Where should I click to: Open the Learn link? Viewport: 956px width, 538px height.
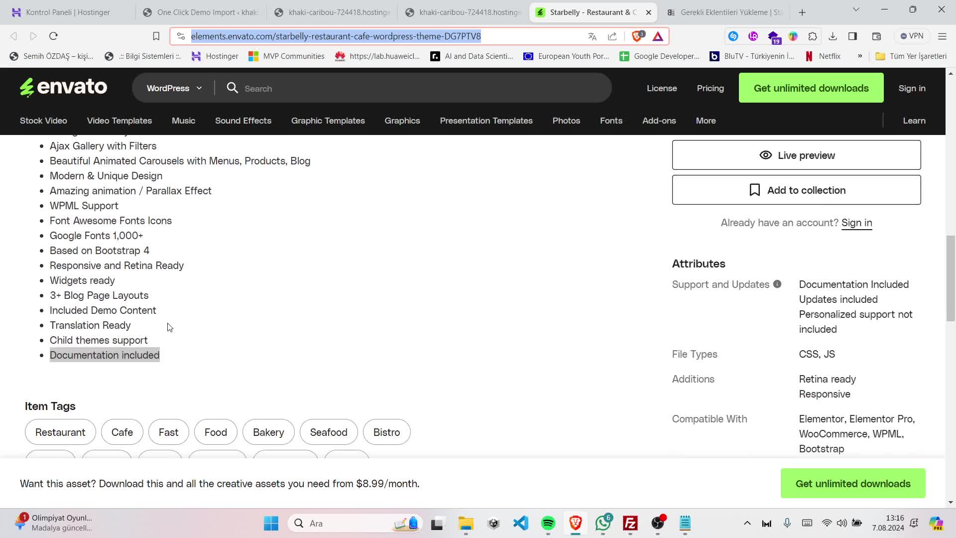tap(914, 121)
